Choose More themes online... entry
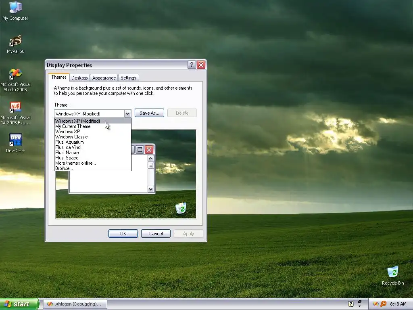The width and height of the screenshot is (413, 310). click(92, 163)
